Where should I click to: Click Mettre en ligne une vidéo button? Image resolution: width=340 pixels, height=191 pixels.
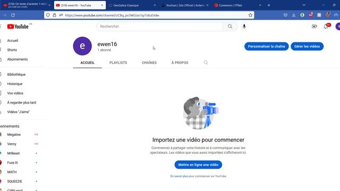pyautogui.click(x=198, y=165)
